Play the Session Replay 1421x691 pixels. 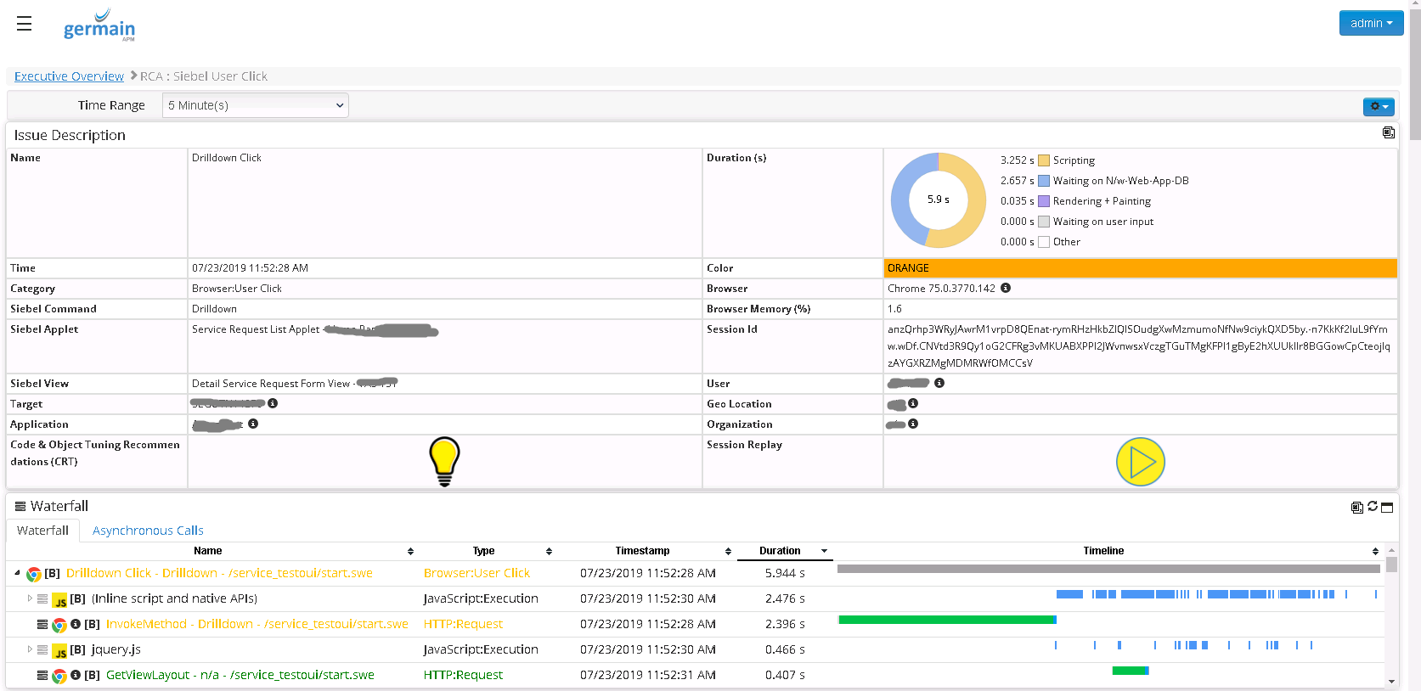[1140, 462]
